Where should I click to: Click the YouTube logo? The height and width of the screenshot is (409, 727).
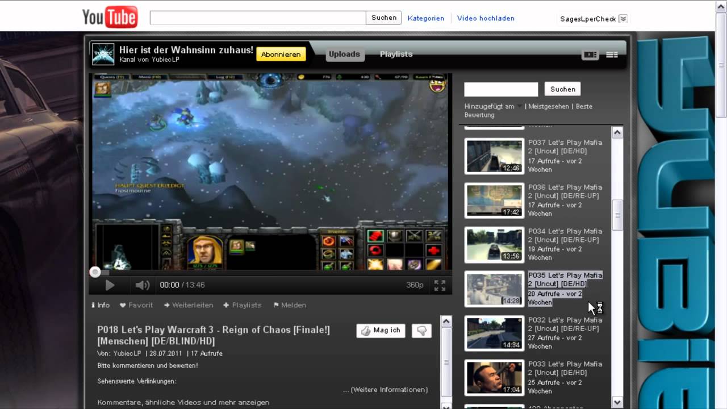point(110,17)
